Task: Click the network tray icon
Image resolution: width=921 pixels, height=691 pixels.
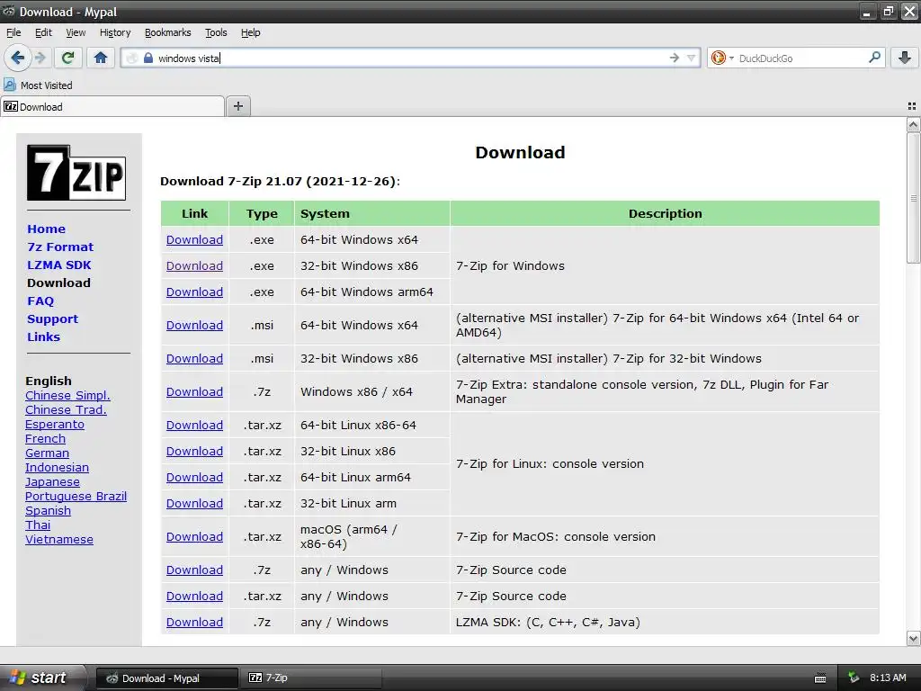Action: (854, 678)
